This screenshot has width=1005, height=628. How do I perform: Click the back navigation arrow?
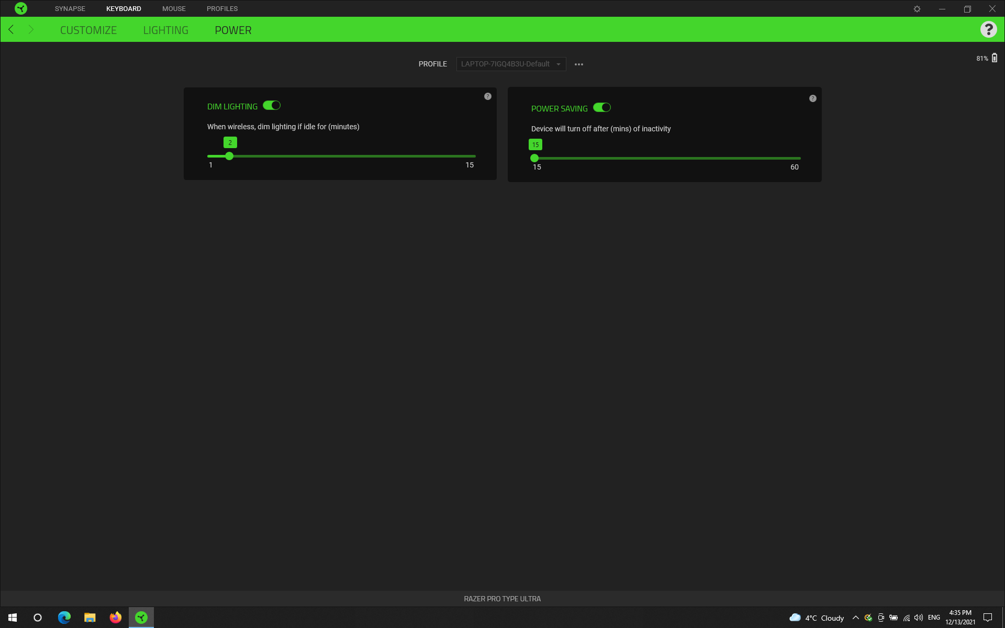(x=11, y=30)
